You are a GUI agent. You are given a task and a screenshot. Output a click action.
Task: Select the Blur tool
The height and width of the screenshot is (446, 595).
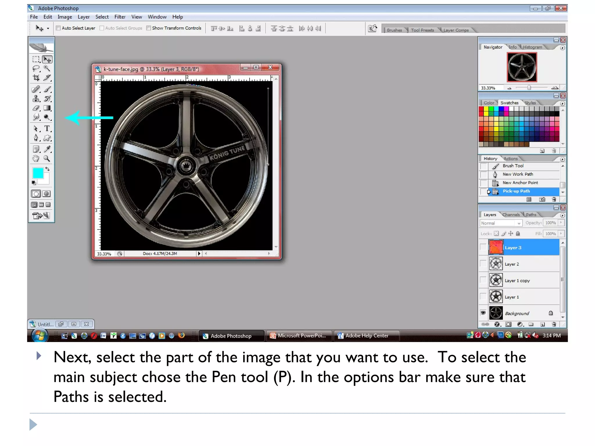tap(36, 117)
